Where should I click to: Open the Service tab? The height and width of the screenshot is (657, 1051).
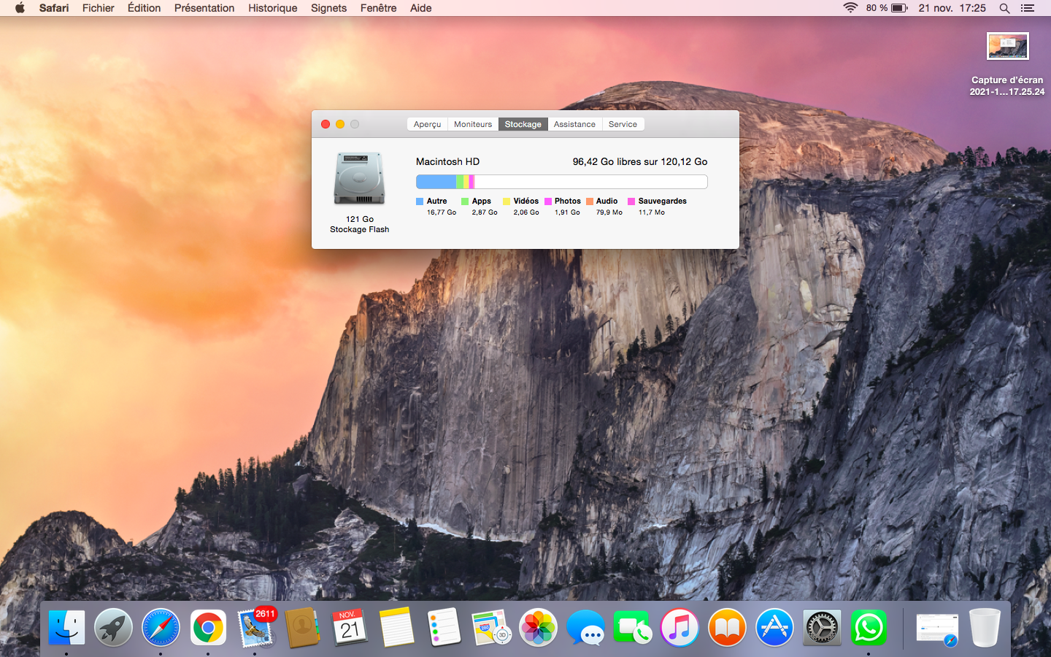coord(623,124)
